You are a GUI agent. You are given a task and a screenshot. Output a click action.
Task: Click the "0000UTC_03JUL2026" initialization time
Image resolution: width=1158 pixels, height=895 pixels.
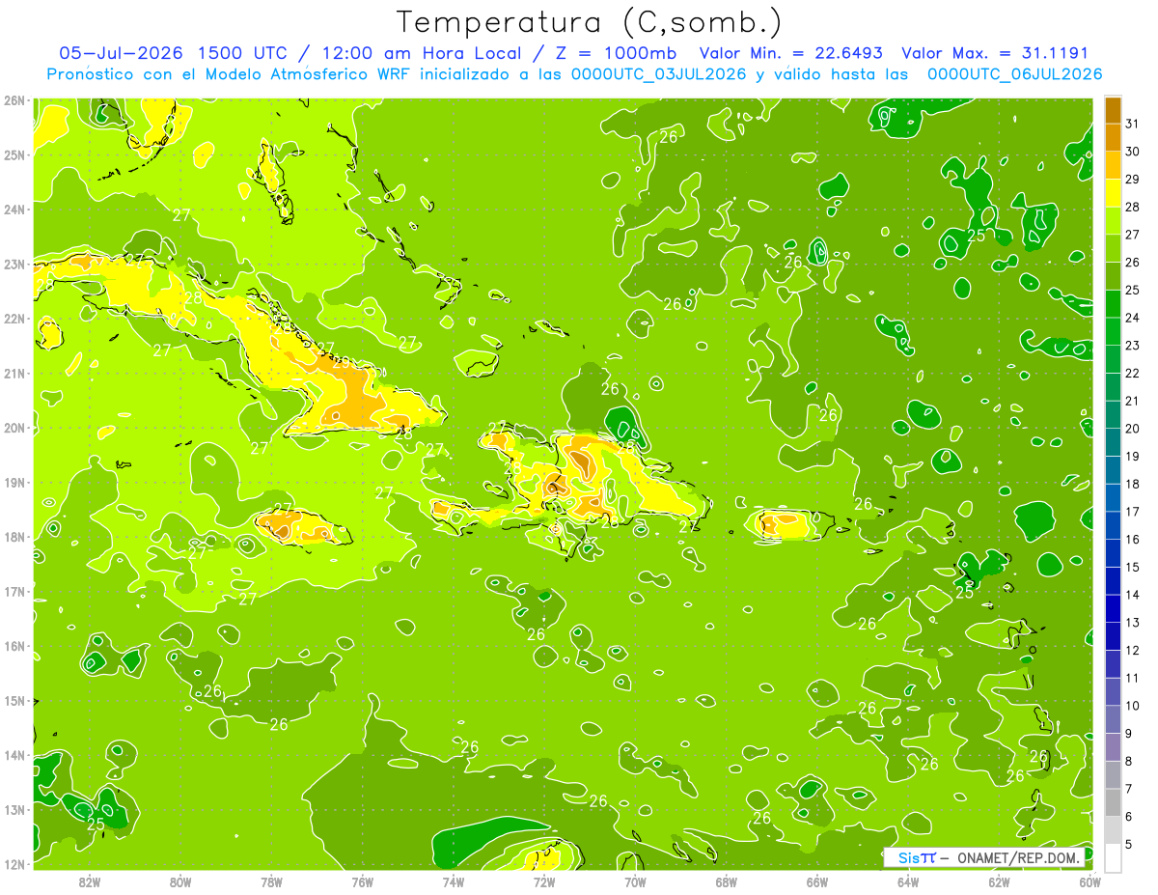(658, 73)
